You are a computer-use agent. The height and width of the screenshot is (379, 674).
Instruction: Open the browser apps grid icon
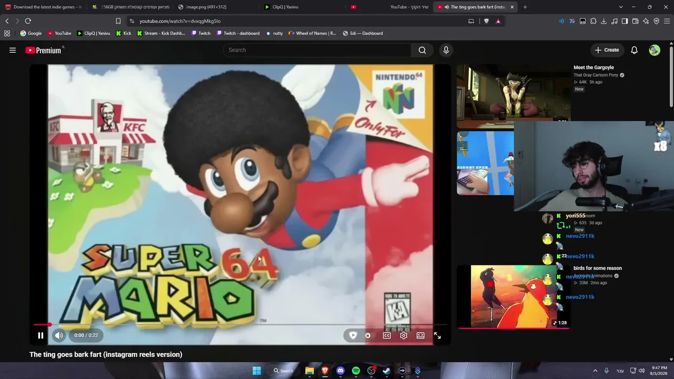[x=7, y=33]
